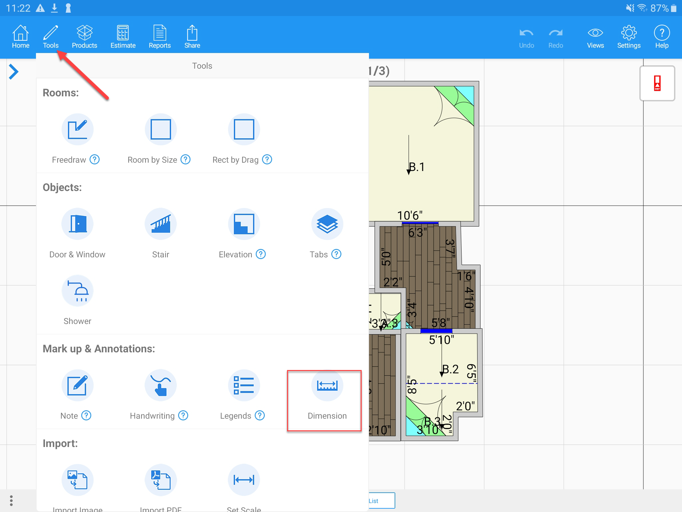Image resolution: width=682 pixels, height=512 pixels.
Task: Toggle the Views eye icon
Action: click(x=595, y=37)
